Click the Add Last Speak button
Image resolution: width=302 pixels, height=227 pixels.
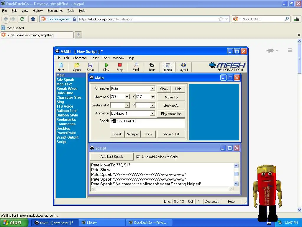click(112, 157)
